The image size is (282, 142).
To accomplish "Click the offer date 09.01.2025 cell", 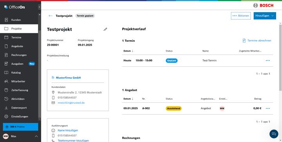I will pos(130,108).
